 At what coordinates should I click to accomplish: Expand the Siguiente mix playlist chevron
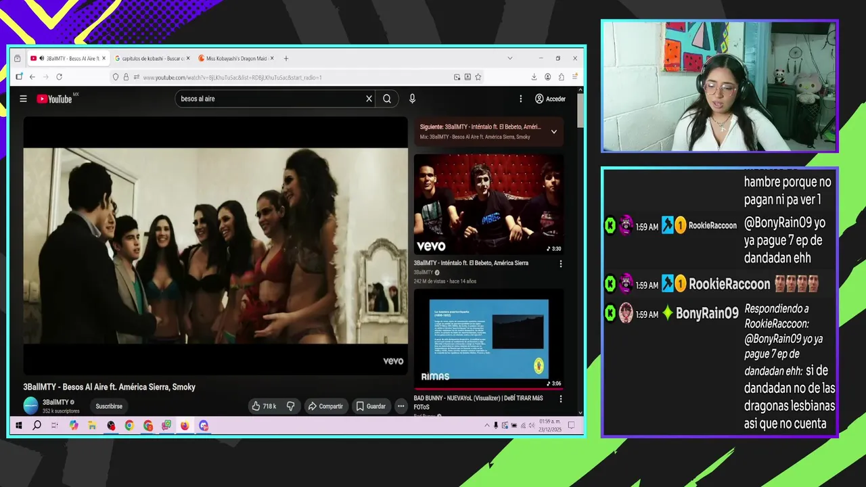pos(553,132)
